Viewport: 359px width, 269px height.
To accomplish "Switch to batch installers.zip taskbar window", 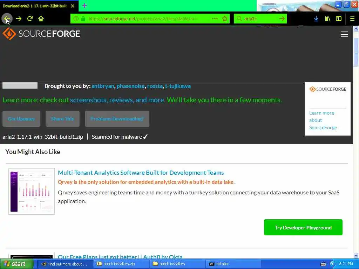I will click(x=121, y=264).
